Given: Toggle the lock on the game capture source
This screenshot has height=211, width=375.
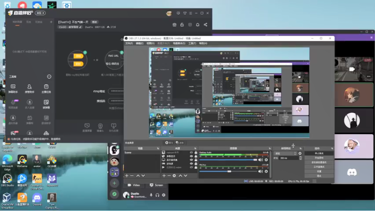Looking at the screenshot, I should tap(195, 164).
